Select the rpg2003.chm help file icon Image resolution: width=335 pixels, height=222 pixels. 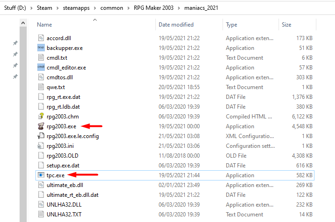tap(41, 116)
